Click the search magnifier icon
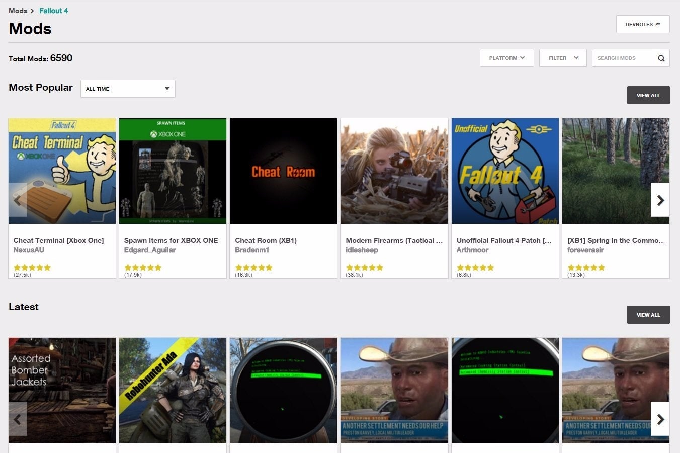Screen dimensions: 680x453 (661, 58)
